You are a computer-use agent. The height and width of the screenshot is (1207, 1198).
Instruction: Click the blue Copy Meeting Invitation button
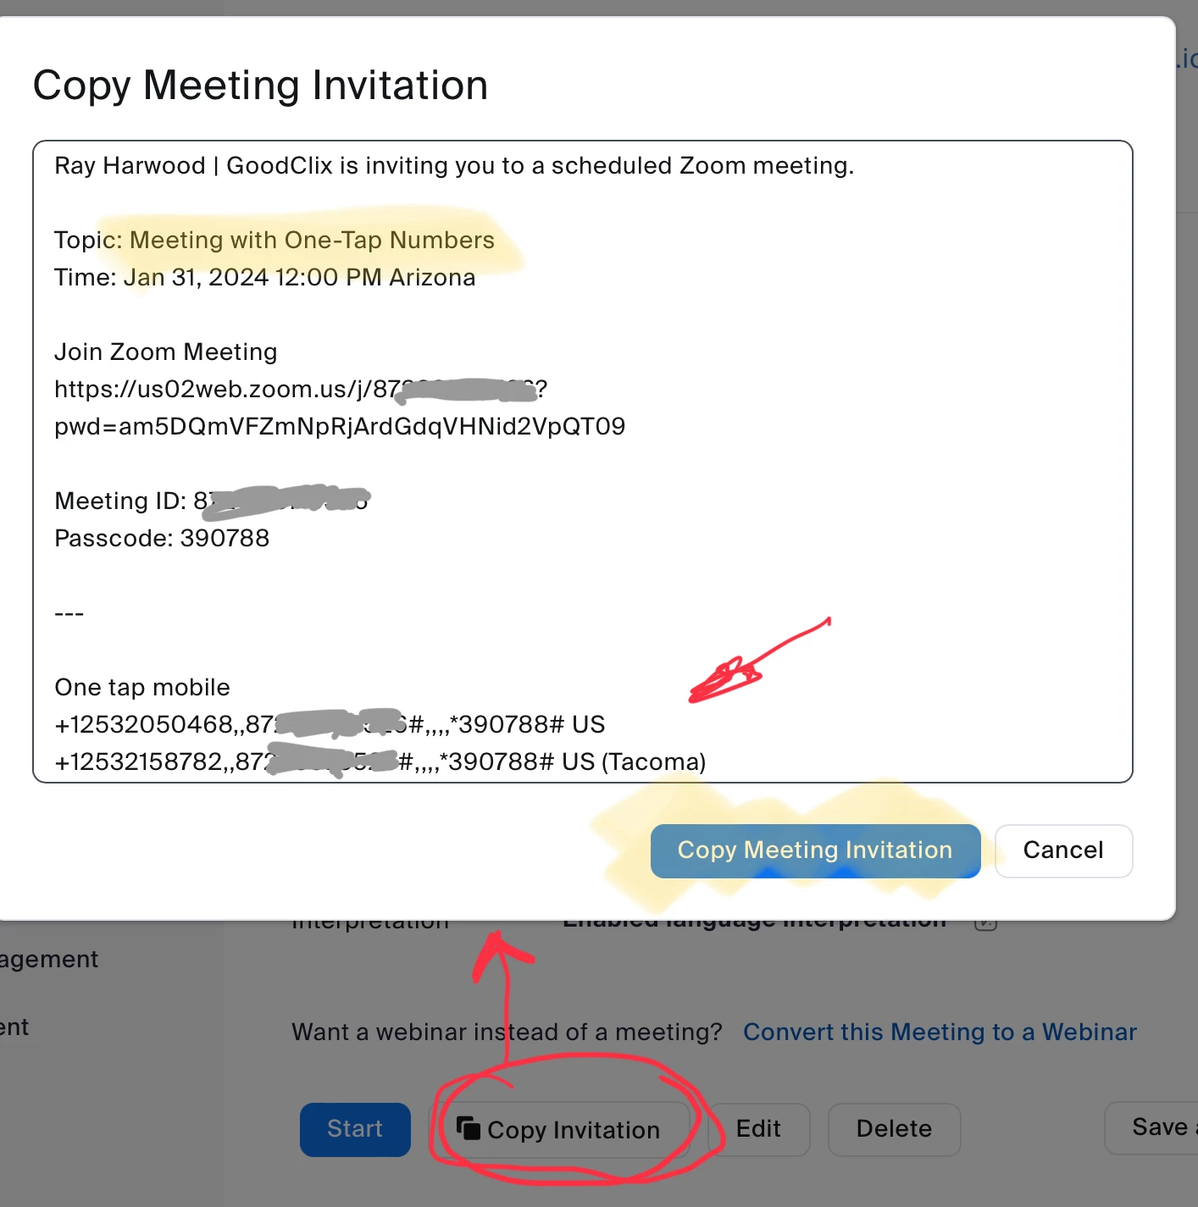pos(815,850)
